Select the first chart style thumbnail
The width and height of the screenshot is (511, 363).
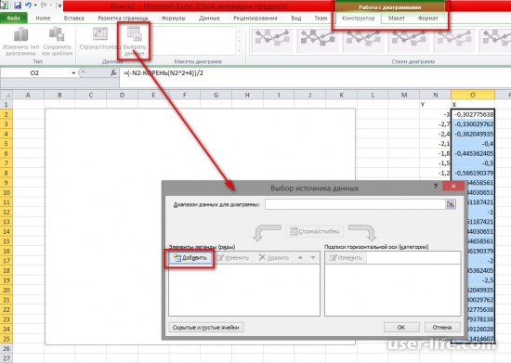pos(272,40)
